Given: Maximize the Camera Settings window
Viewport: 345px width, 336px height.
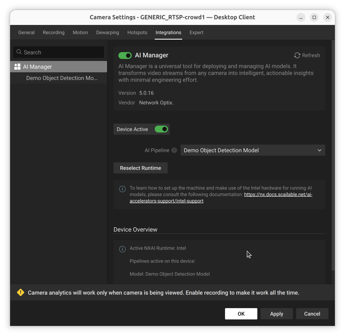Looking at the screenshot, I should 314,17.
